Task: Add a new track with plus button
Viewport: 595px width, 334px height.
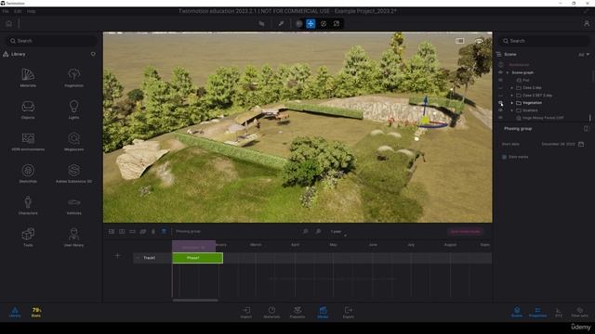Action: click(118, 256)
